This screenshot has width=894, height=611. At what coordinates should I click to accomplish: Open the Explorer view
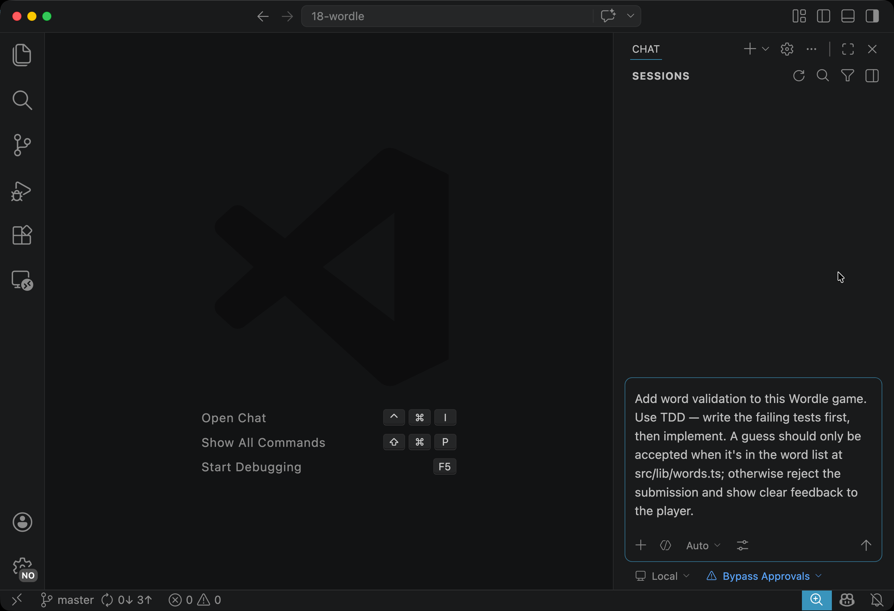(22, 55)
